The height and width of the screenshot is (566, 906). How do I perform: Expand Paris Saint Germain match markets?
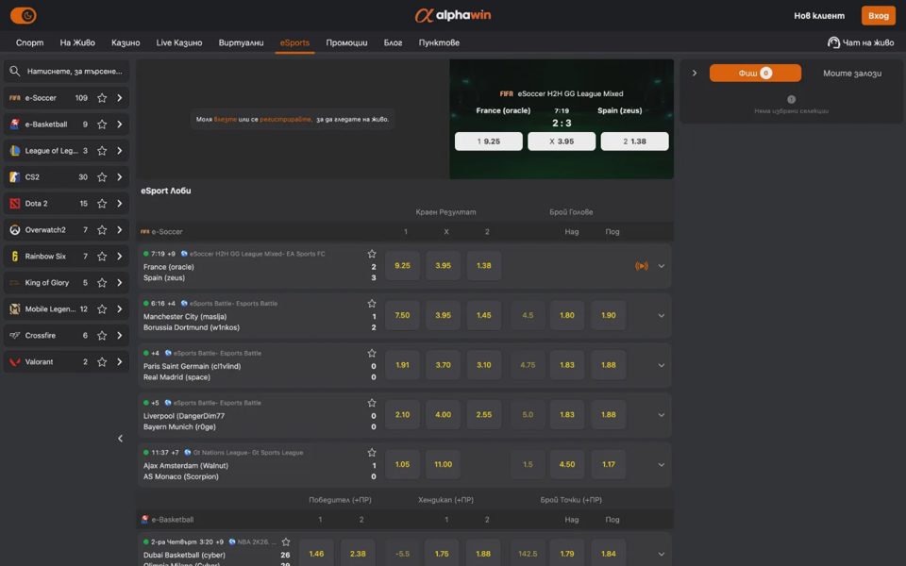coord(661,366)
